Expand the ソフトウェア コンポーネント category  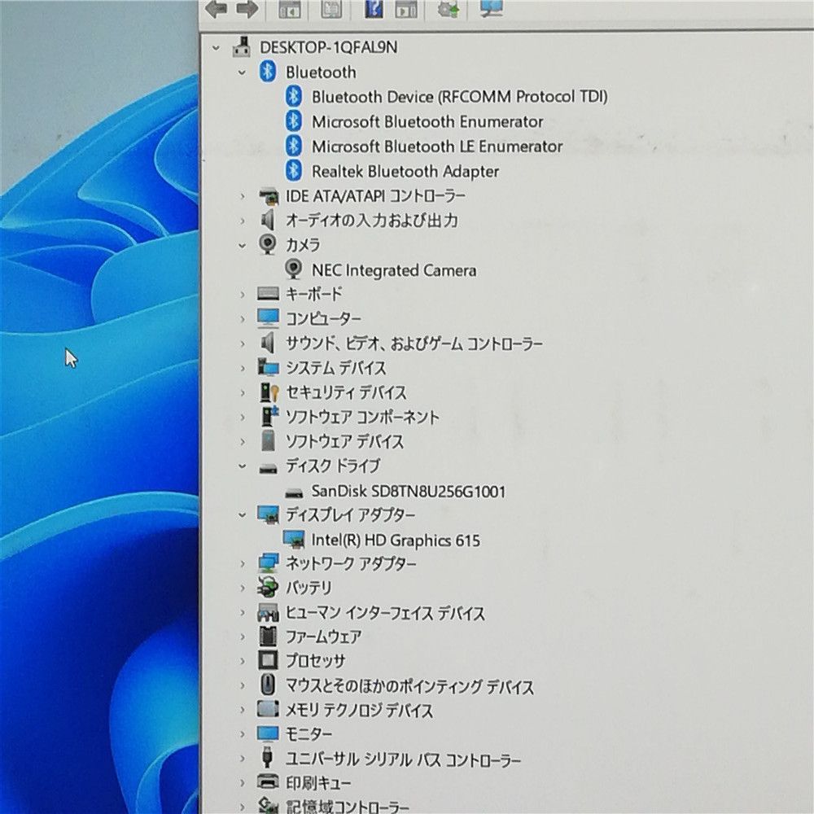(x=242, y=418)
